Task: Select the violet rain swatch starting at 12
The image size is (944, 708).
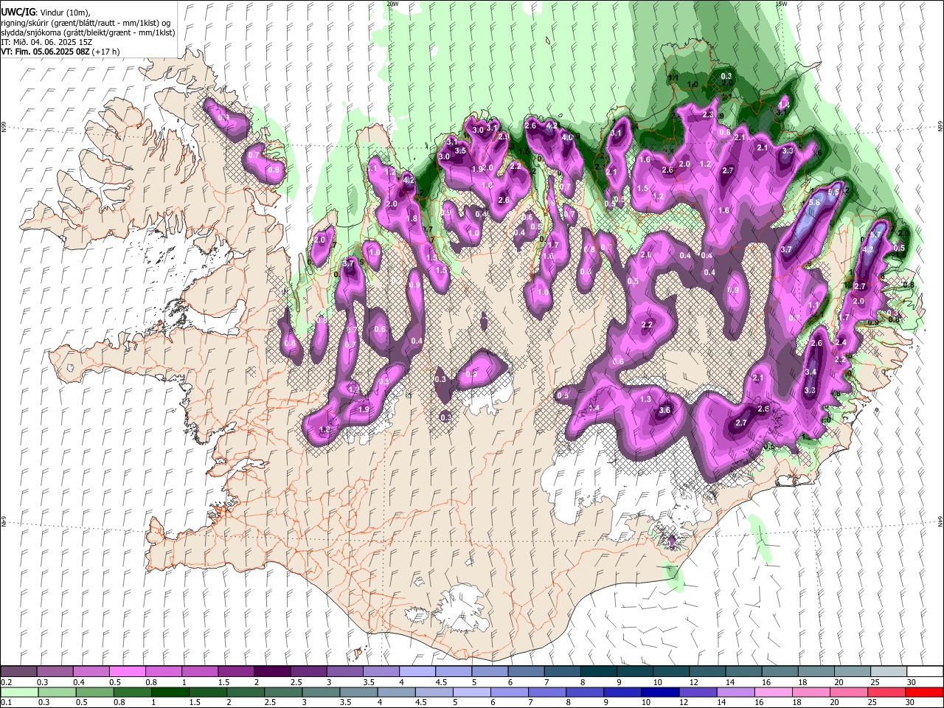Action: point(696,692)
